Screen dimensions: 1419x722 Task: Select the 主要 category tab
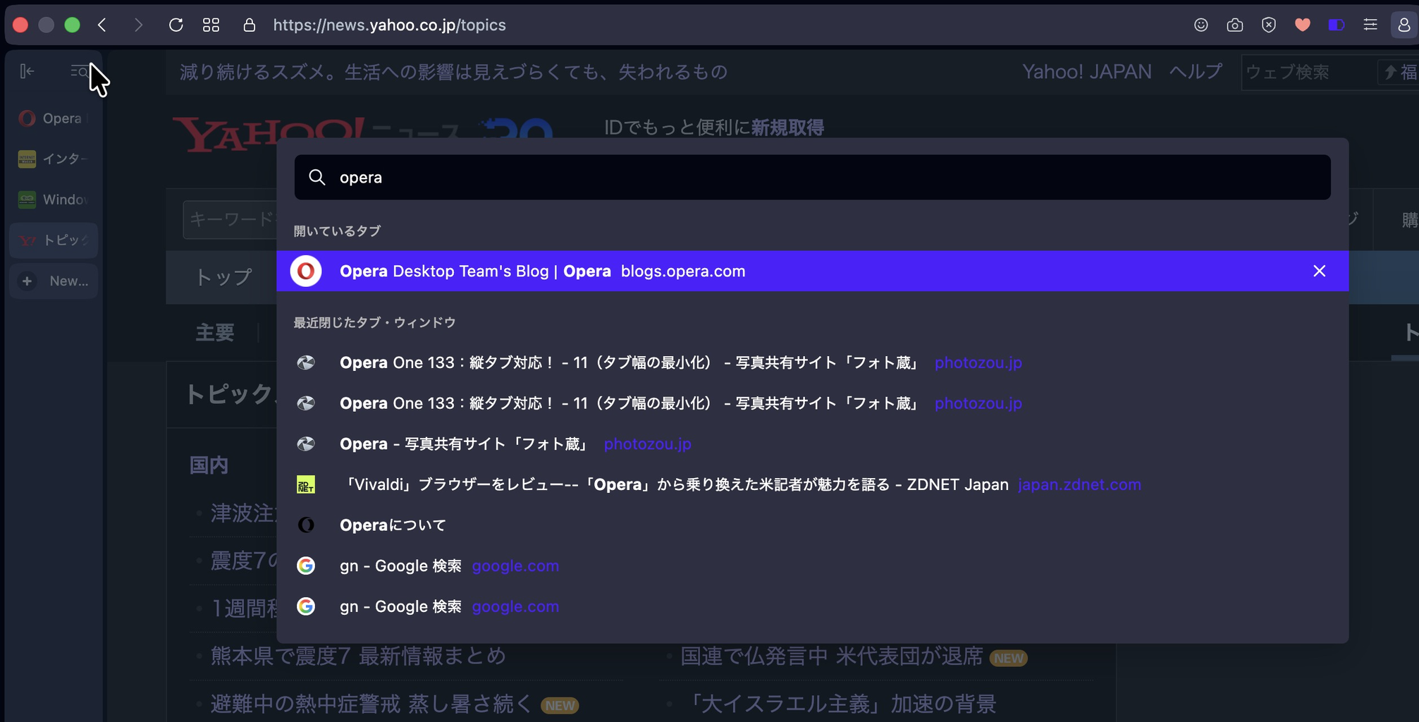pyautogui.click(x=214, y=333)
